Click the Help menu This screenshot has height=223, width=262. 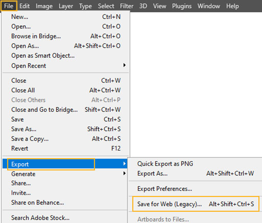(232, 6)
